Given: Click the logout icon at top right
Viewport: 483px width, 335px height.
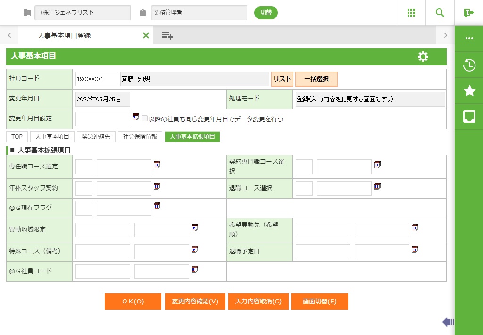Looking at the screenshot, I should tap(468, 13).
